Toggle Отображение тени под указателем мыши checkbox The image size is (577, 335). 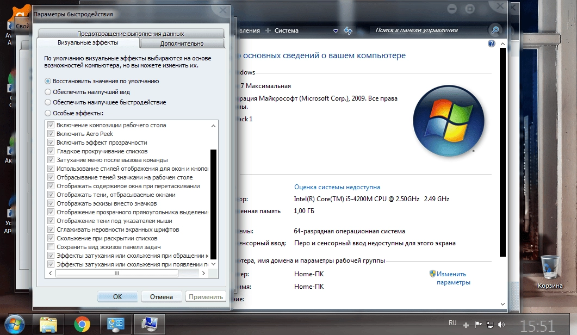51,220
